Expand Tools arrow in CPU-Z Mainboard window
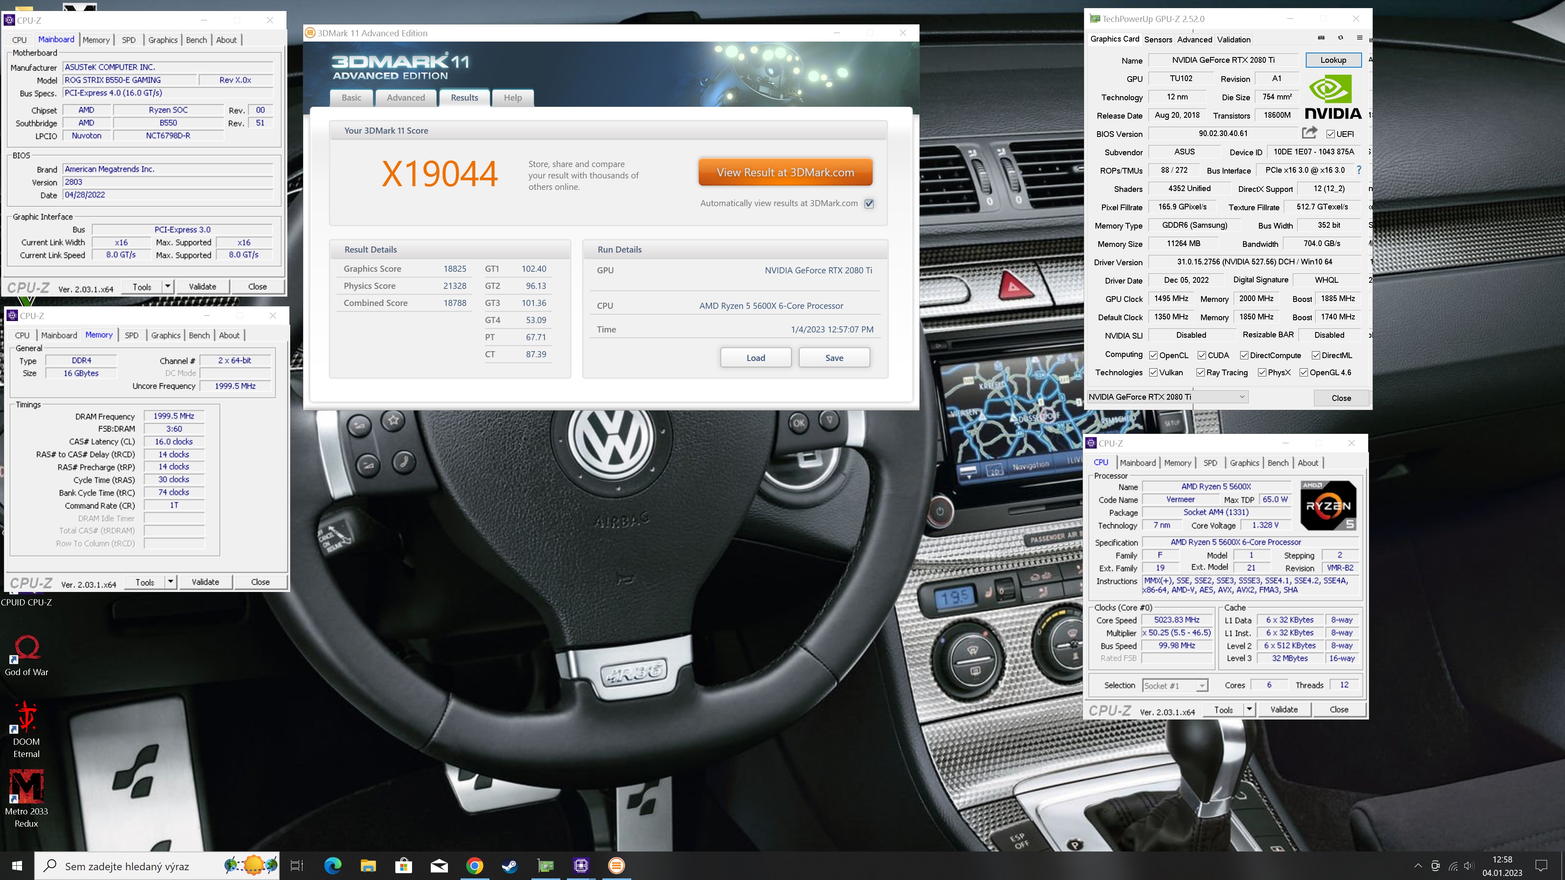The width and height of the screenshot is (1565, 880). [168, 286]
